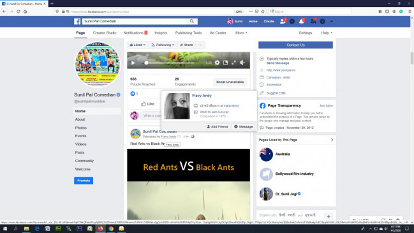This screenshot has width=414, height=233.
Task: Play the video post
Action: coord(133,63)
